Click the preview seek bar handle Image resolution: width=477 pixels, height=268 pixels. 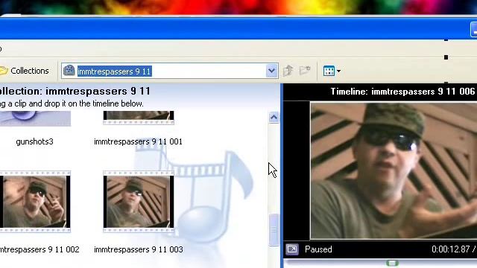[x=393, y=263]
